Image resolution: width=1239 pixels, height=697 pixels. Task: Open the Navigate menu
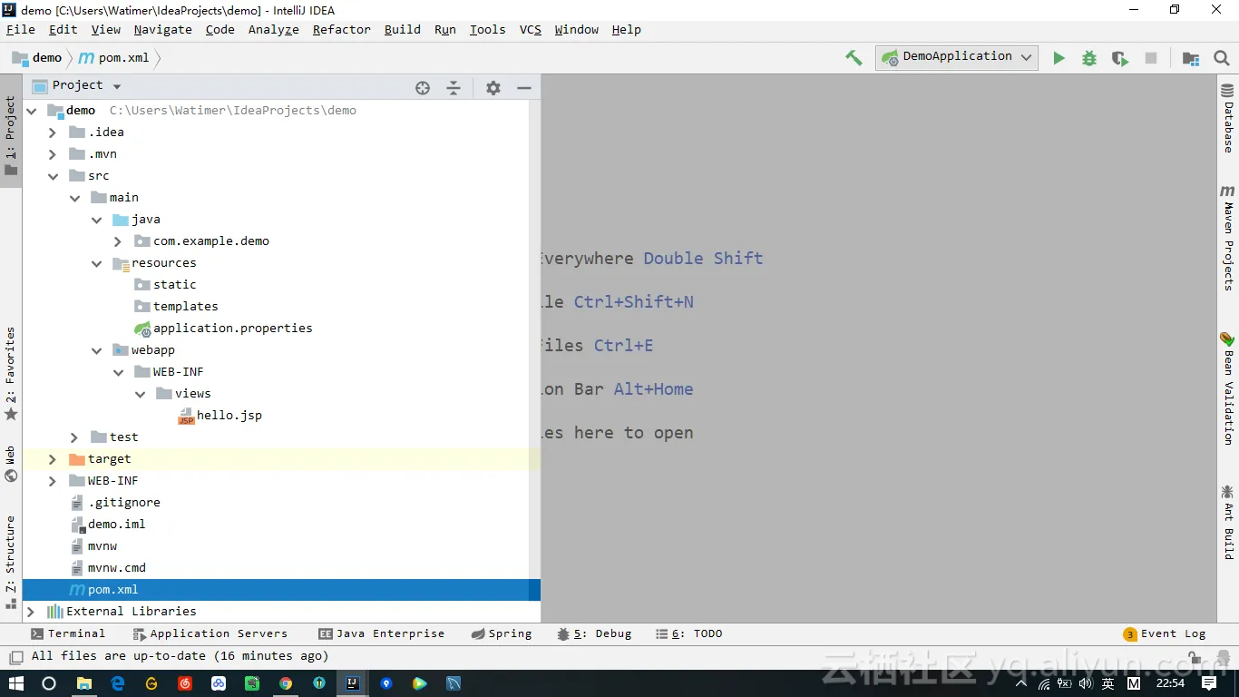tap(162, 29)
